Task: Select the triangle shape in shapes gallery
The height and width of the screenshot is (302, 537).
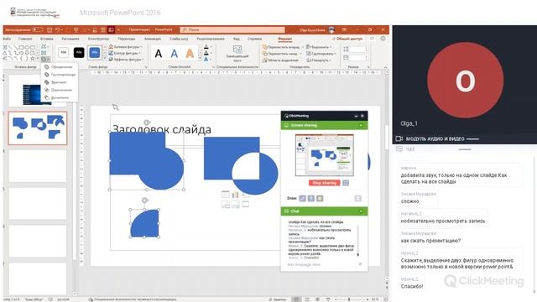Action: (x=5, y=53)
